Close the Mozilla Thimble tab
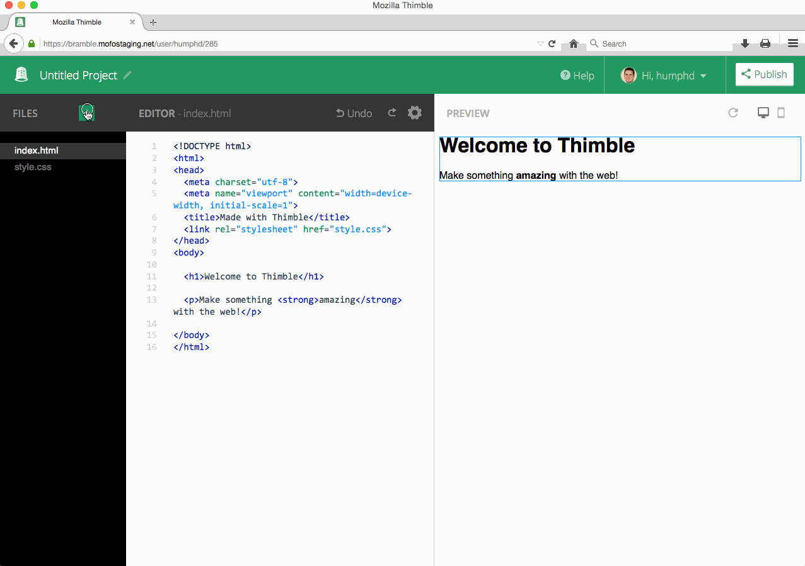Screen dimensions: 805x566 click(x=132, y=22)
